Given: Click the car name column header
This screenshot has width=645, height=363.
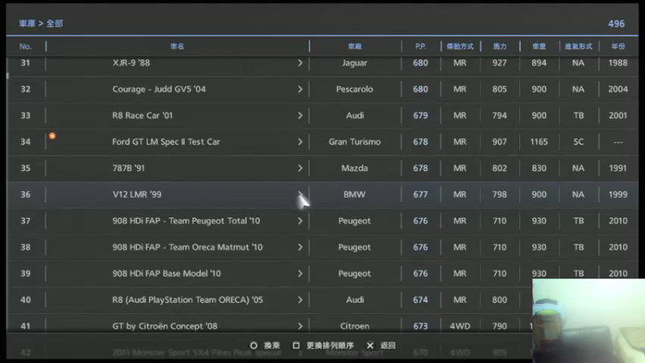Looking at the screenshot, I should 177,47.
